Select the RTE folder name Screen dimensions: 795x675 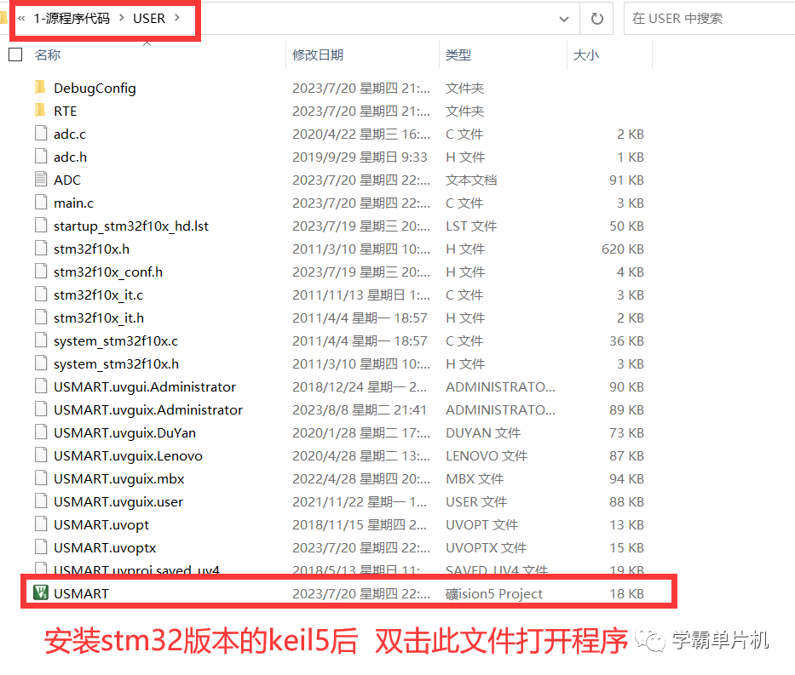tap(65, 111)
